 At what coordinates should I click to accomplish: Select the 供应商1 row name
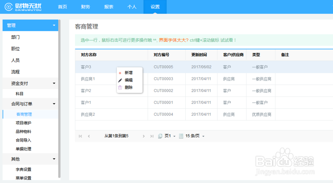88,79
